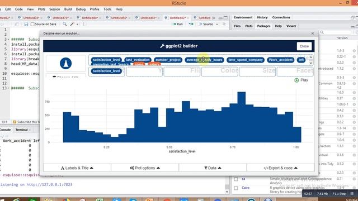
Task: Click the Close button in ggplot2 builder
Action: coord(304,46)
